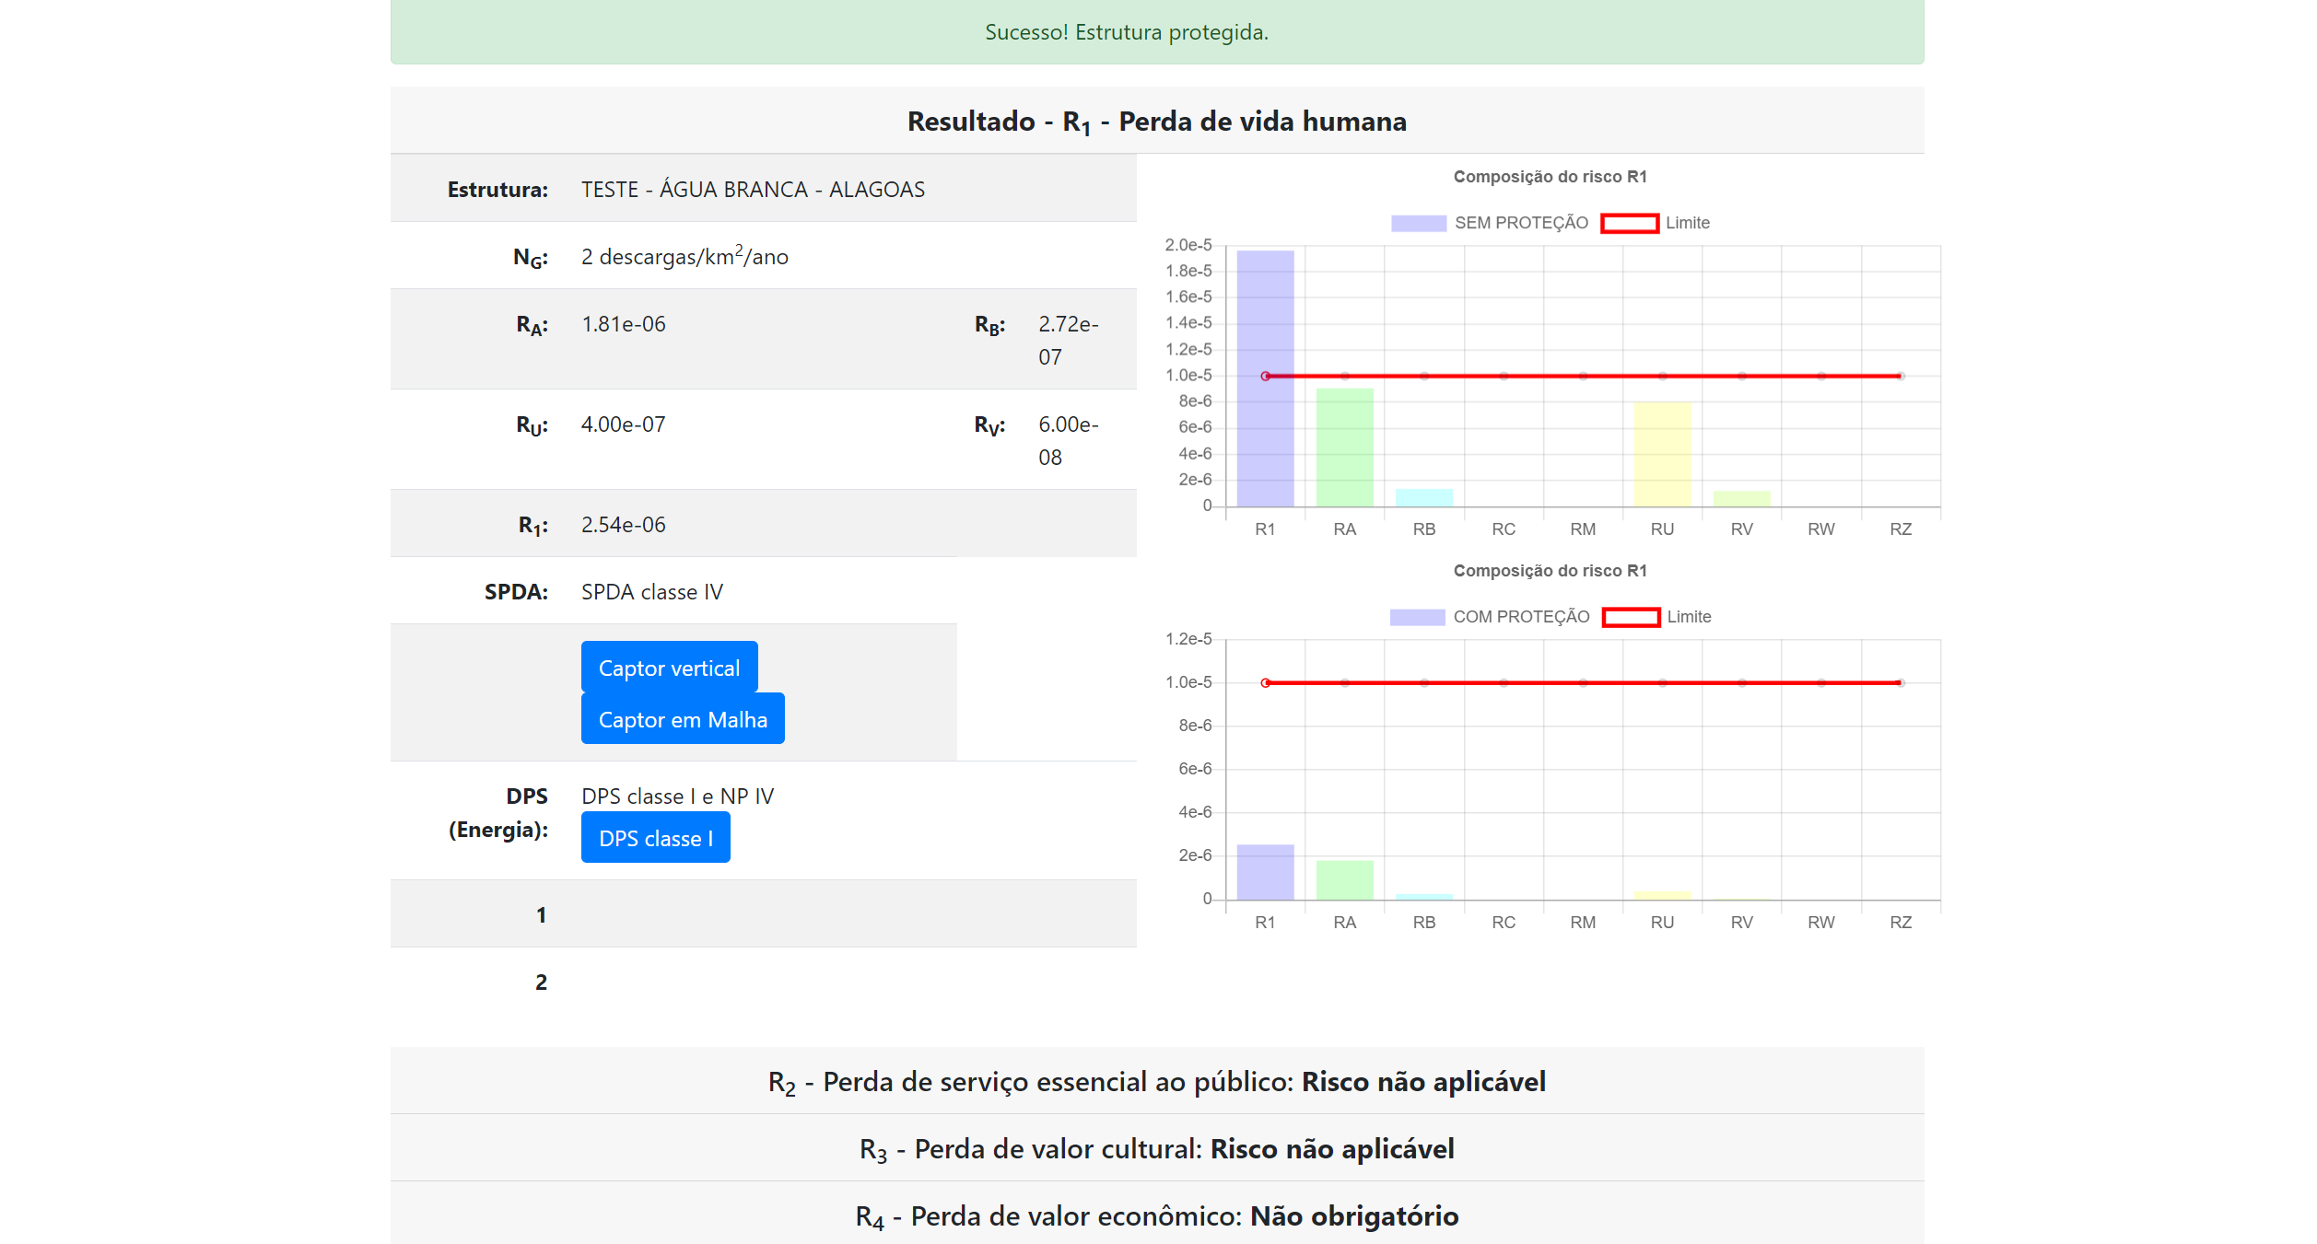This screenshot has width=2317, height=1244.
Task: Click the Captor em Malha button
Action: tap(682, 719)
